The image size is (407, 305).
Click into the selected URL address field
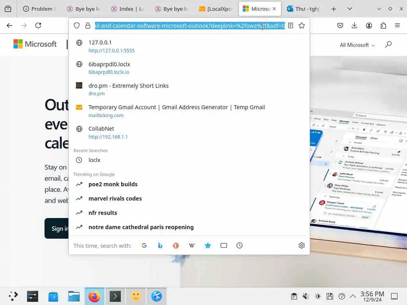tap(190, 26)
